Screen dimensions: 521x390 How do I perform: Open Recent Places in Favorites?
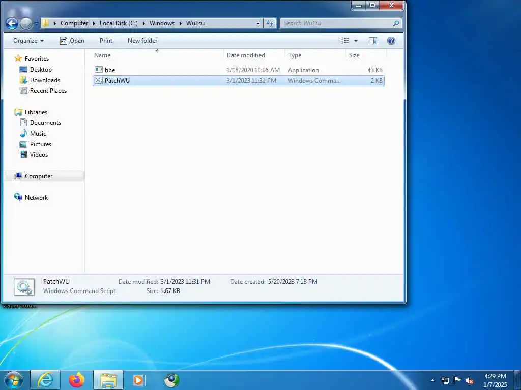pos(48,90)
